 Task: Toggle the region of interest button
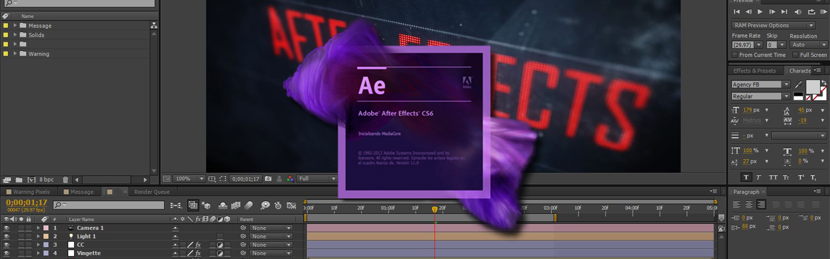point(223,179)
